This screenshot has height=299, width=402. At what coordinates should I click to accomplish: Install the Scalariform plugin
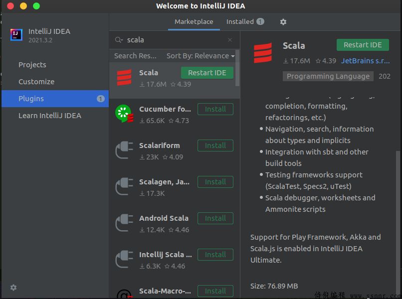[x=215, y=146]
